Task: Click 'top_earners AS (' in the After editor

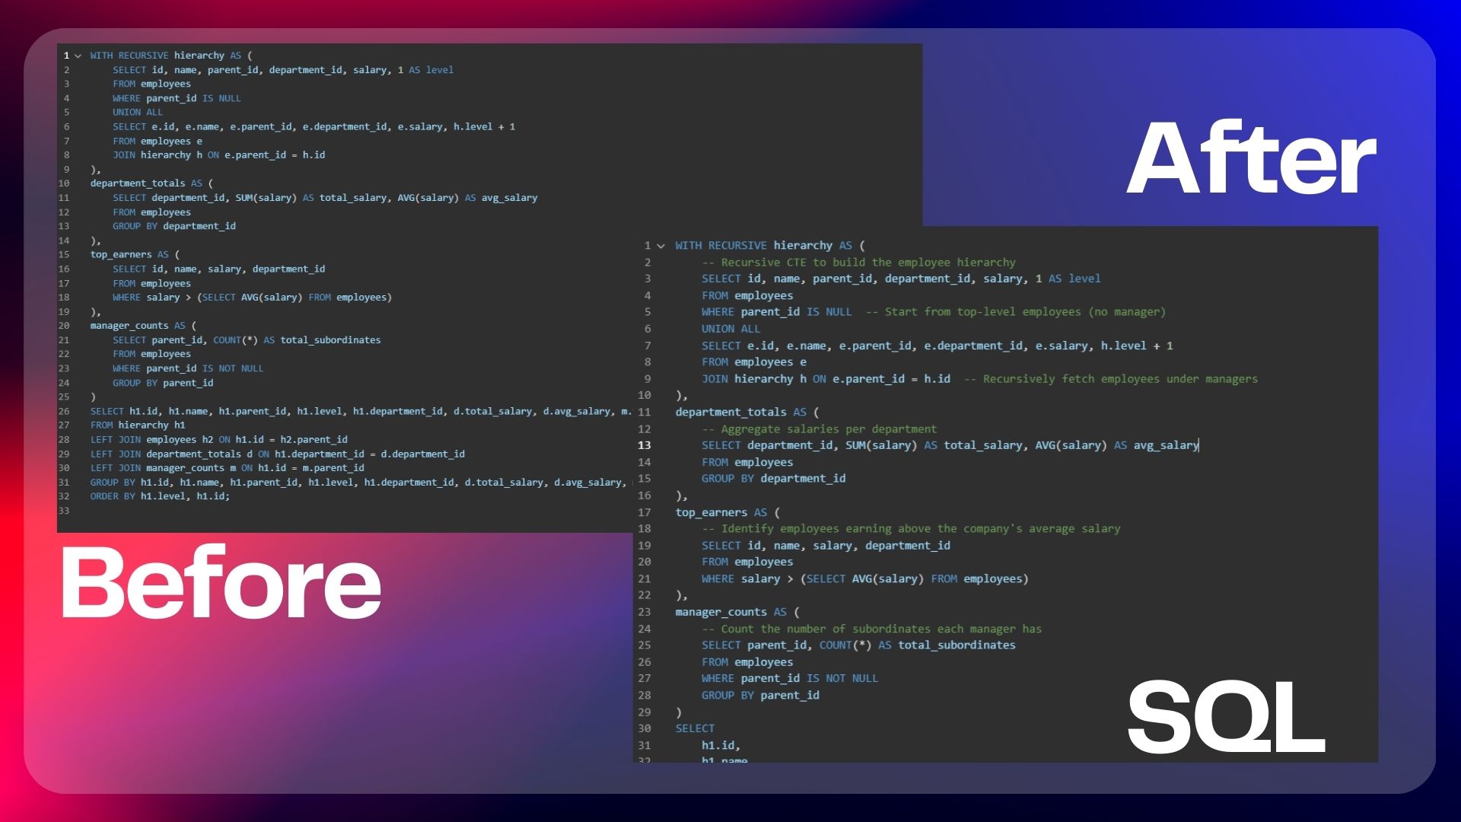Action: [x=727, y=512]
